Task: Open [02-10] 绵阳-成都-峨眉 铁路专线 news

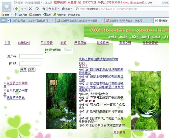Action: coord(101,89)
